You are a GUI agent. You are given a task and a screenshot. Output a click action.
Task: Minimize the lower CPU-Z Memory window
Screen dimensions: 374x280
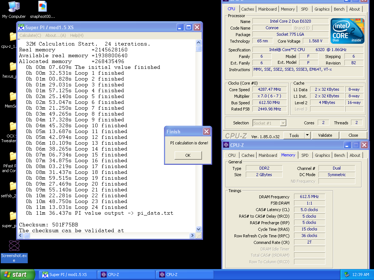pyautogui.click(x=347, y=145)
